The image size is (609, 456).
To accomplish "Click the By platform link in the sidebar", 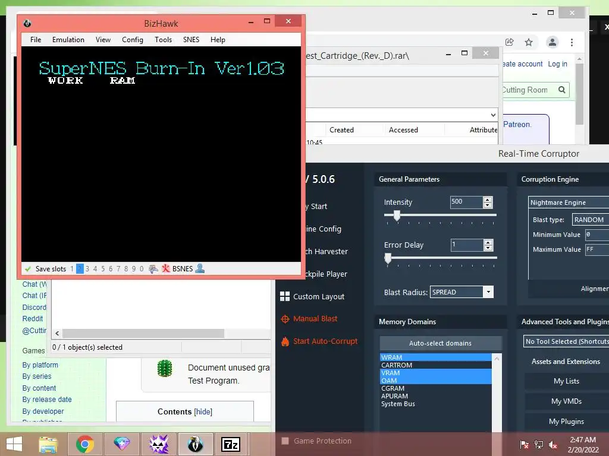I will coord(40,365).
